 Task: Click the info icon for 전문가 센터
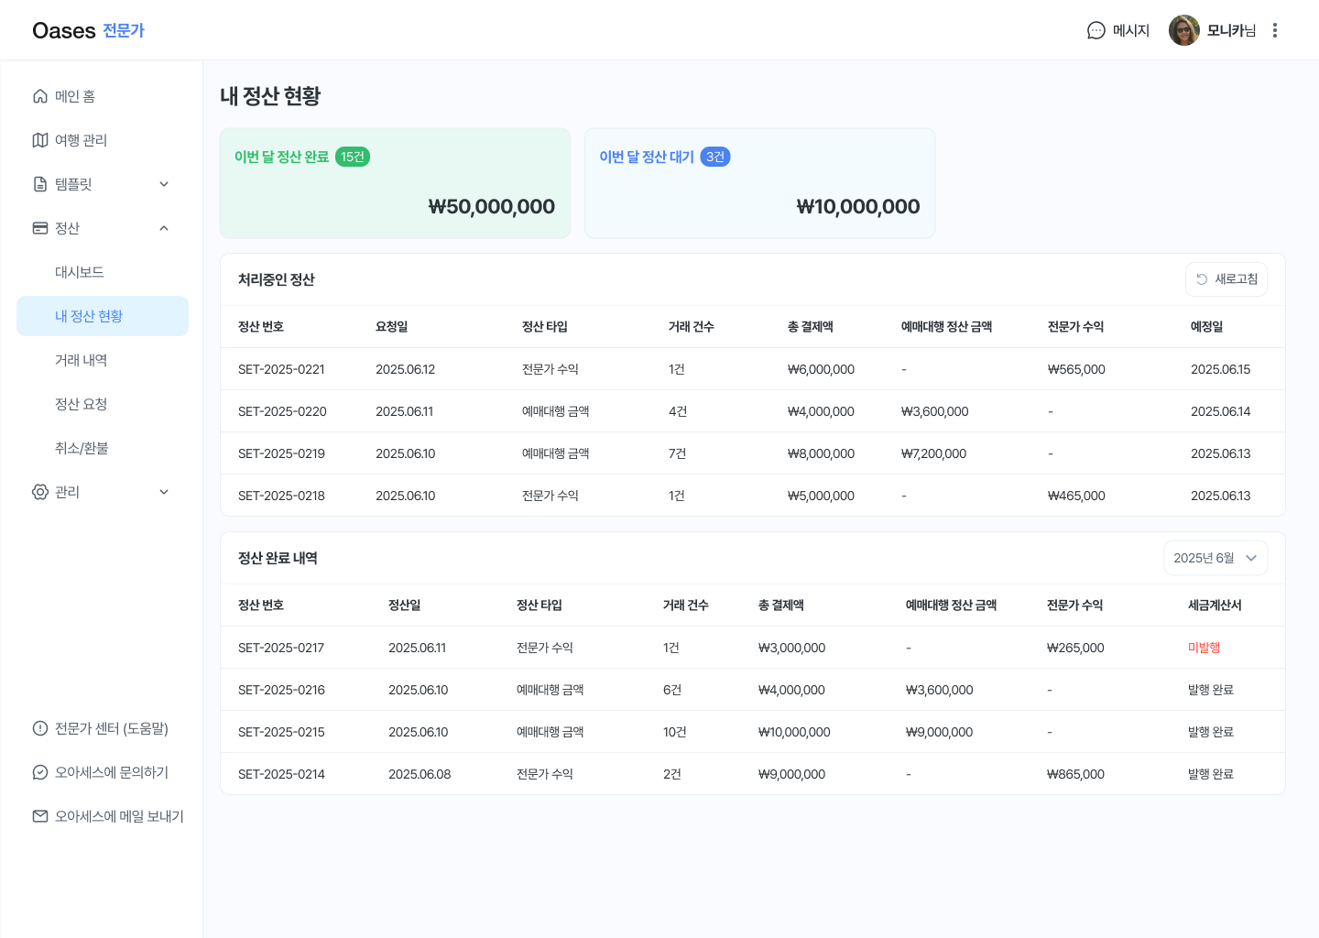pyautogui.click(x=40, y=728)
